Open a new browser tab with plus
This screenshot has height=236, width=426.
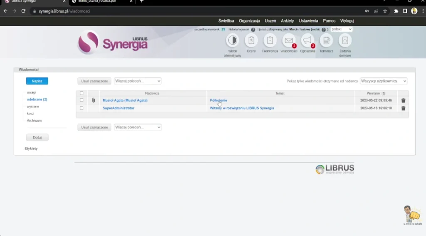141,1
